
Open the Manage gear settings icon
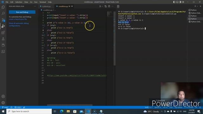[3, 103]
